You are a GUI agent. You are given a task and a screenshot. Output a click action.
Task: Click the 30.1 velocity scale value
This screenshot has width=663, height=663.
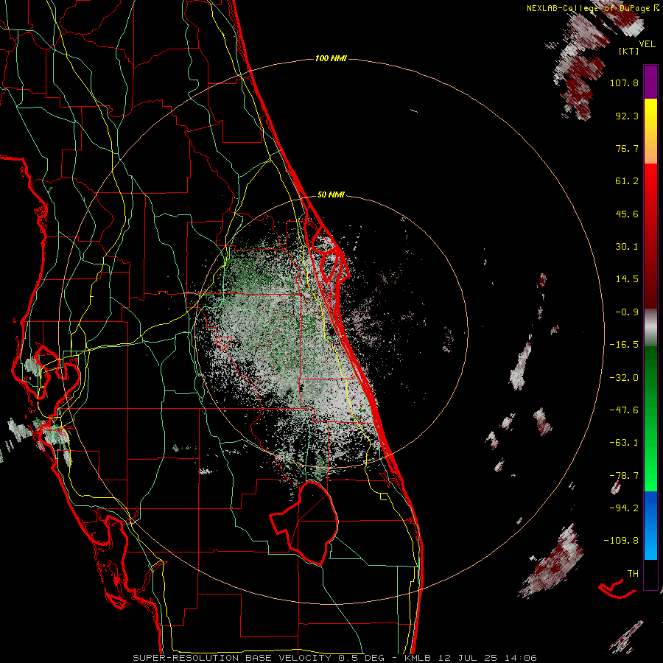coord(627,247)
